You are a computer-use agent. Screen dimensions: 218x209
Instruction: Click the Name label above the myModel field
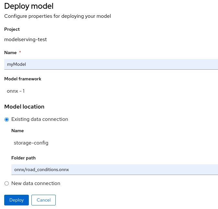pyautogui.click(x=10, y=52)
